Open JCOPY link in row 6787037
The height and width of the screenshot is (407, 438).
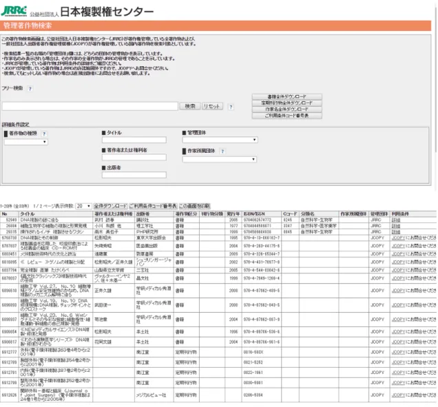[x=398, y=246]
